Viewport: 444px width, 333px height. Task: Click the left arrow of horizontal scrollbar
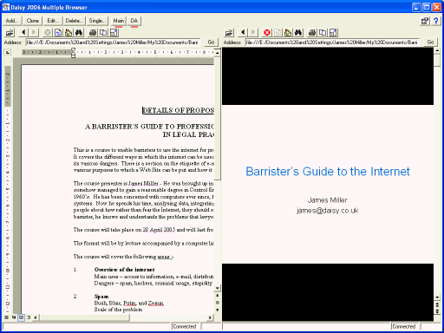(36, 317)
